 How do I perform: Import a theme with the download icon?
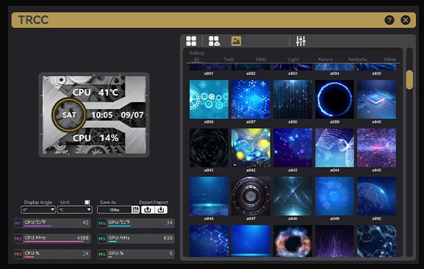(x=161, y=209)
